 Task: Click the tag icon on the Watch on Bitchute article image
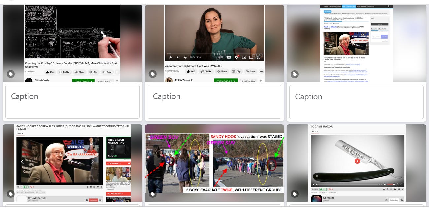coord(295,74)
